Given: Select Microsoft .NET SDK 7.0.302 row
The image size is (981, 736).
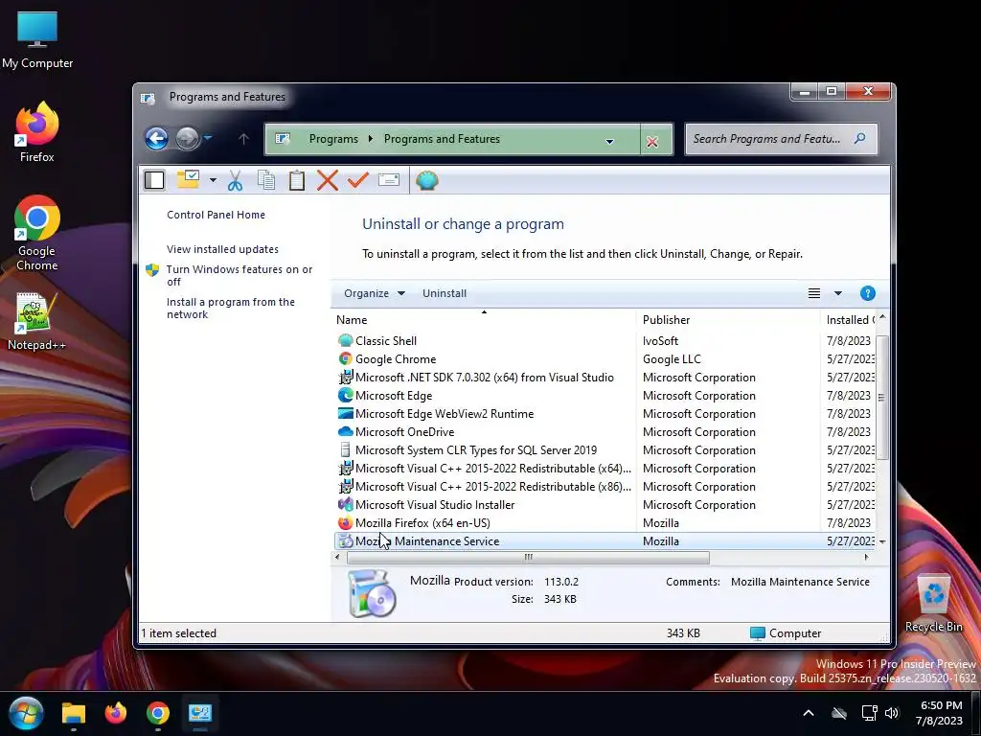Looking at the screenshot, I should [604, 377].
